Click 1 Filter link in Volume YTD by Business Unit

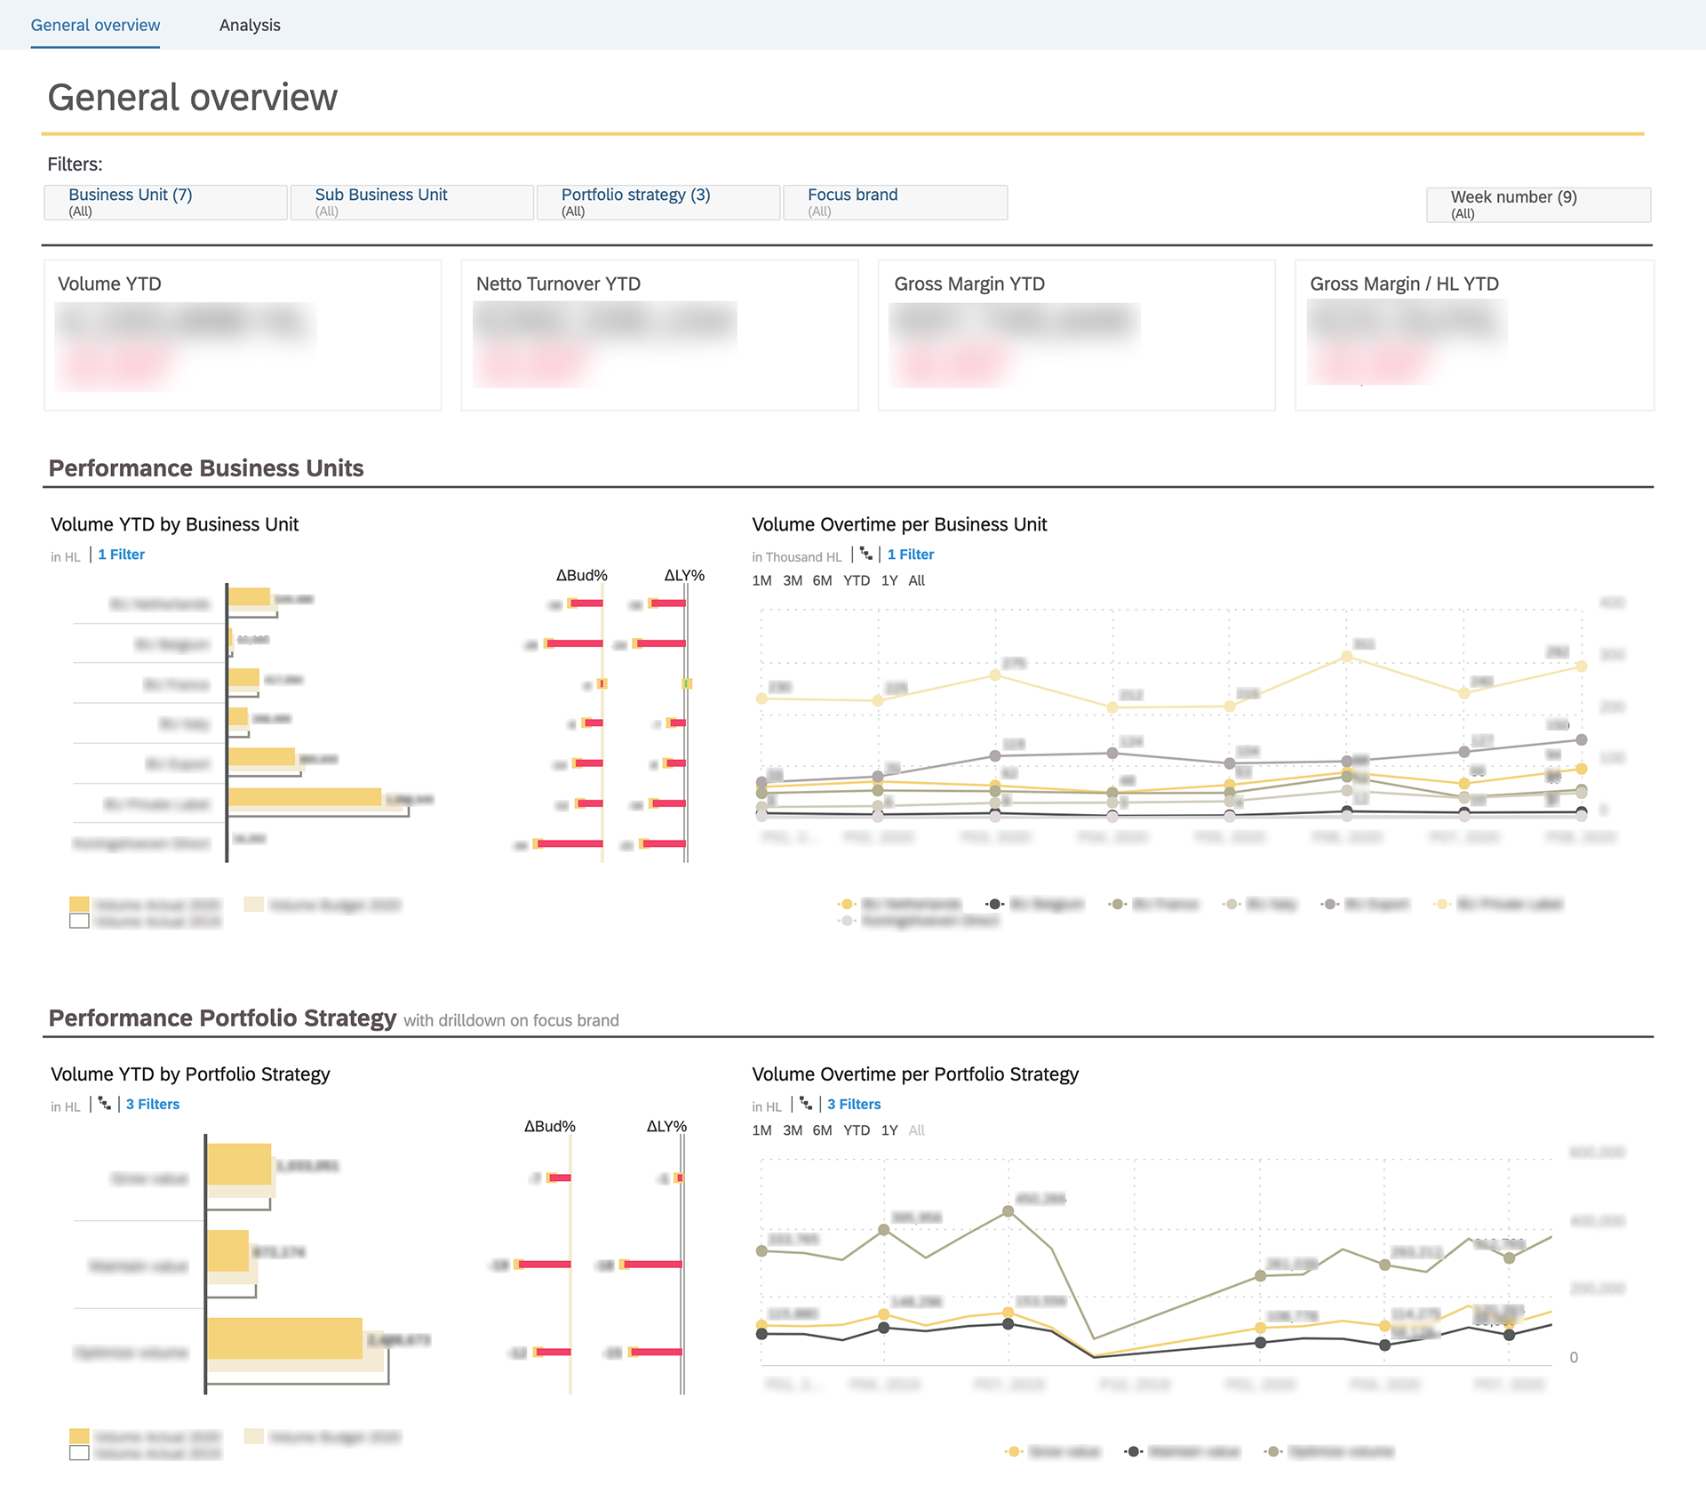121,555
